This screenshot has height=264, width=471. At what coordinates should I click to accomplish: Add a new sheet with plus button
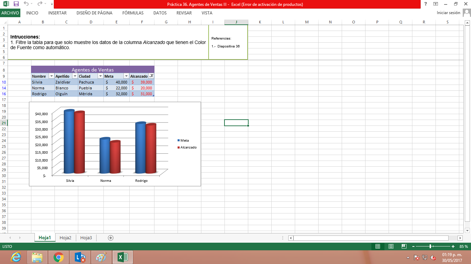(x=111, y=238)
